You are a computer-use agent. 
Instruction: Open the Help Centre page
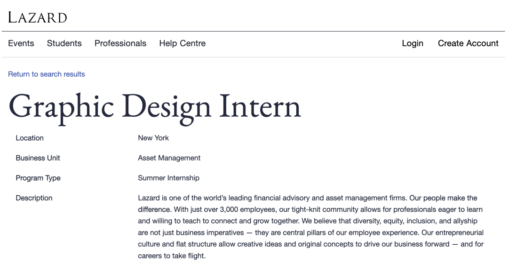tap(183, 43)
